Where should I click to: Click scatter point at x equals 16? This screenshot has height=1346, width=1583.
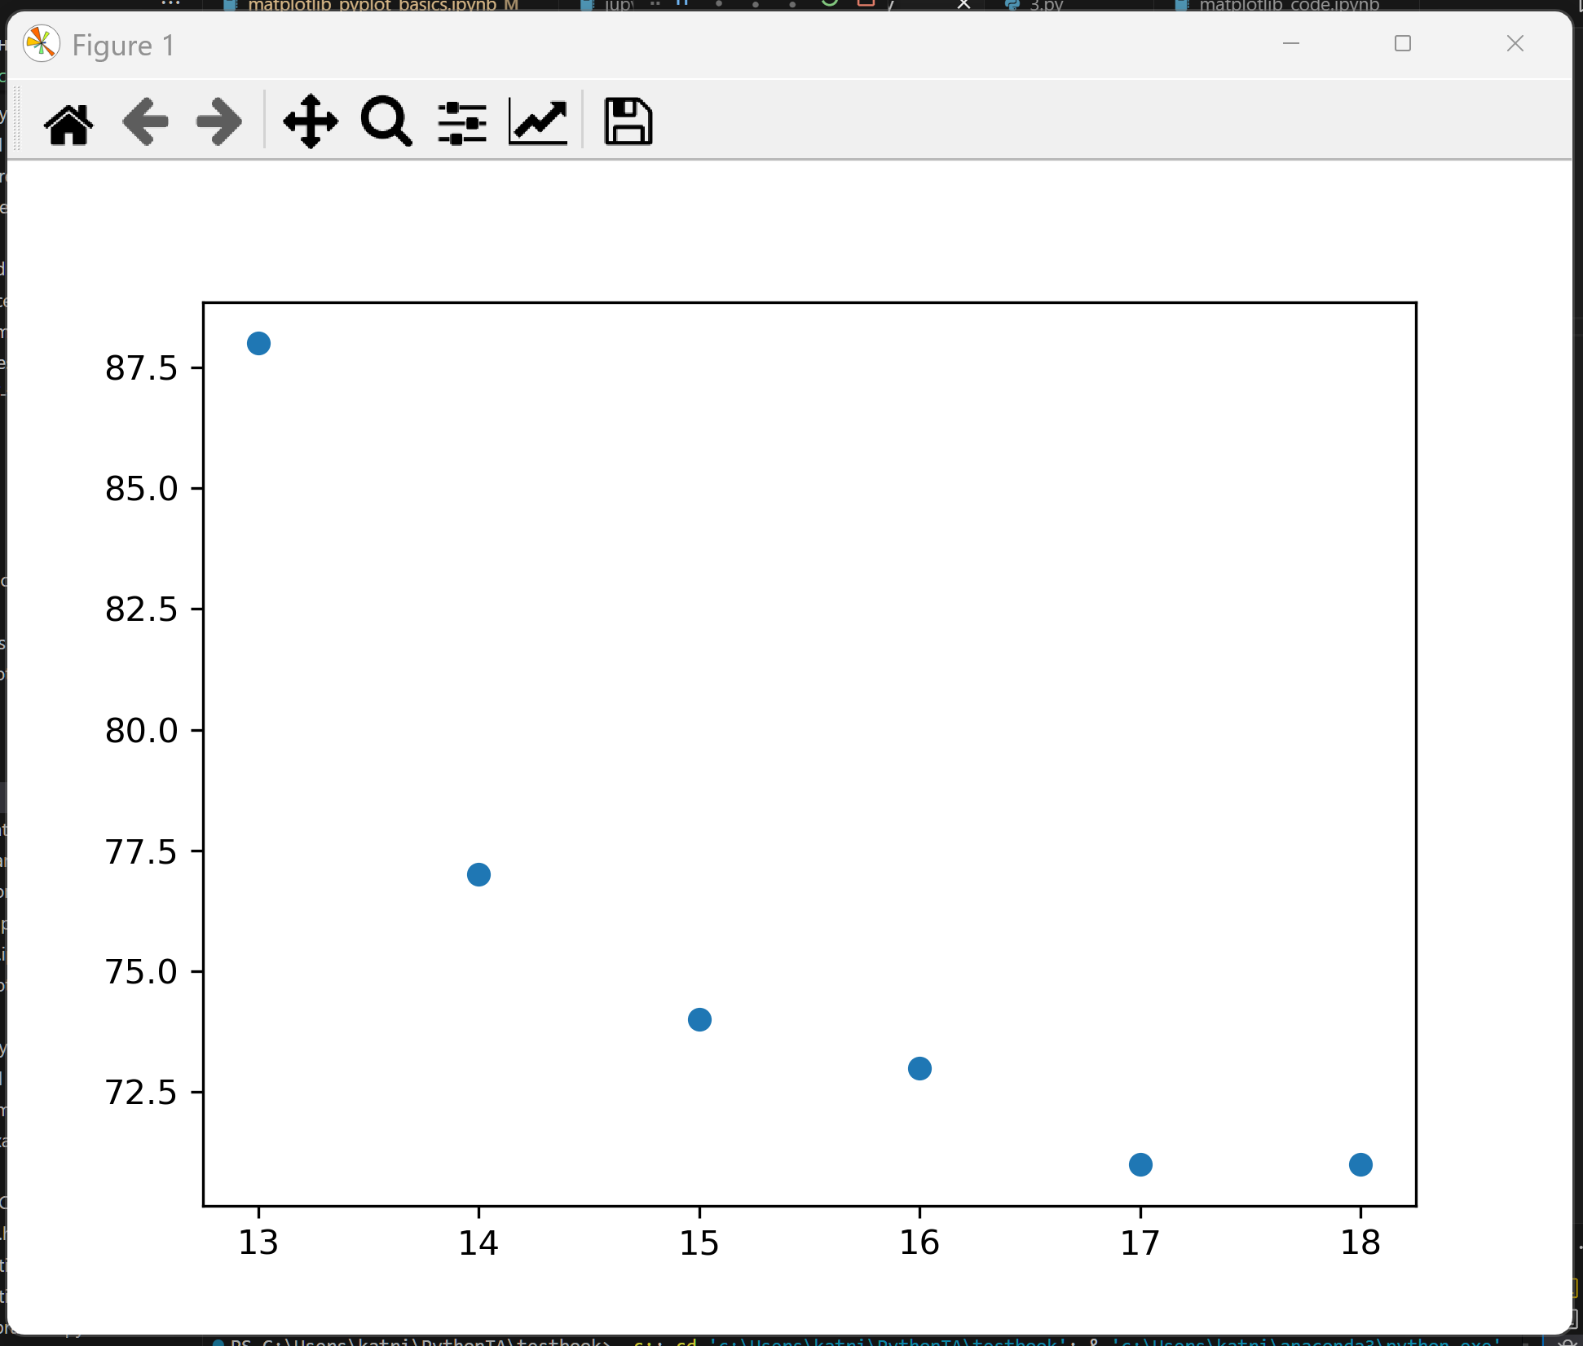point(919,1068)
